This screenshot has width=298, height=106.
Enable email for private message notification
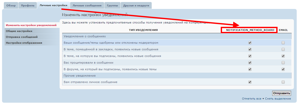tap(283, 82)
